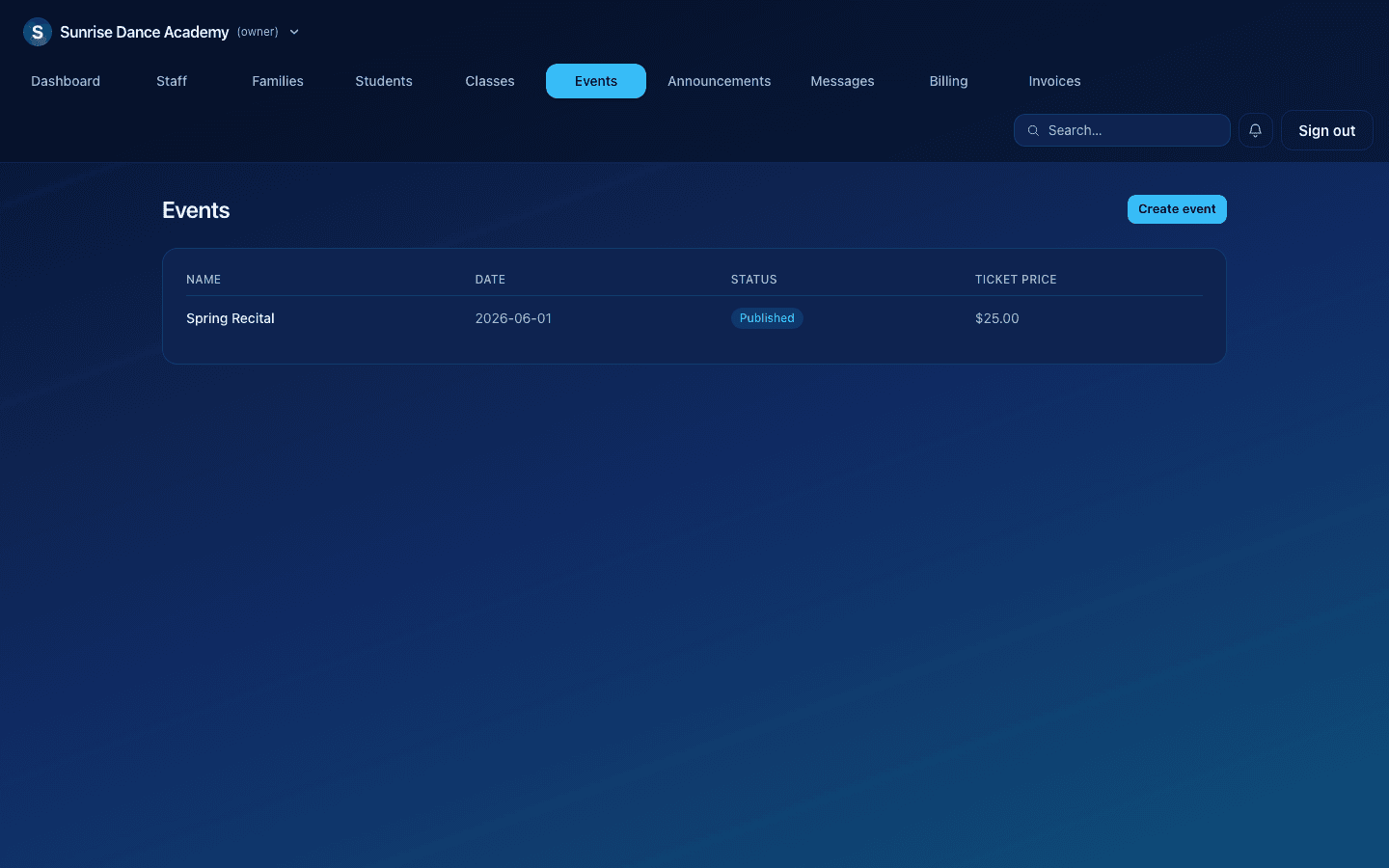Go to the Dashboard tab
The image size is (1389, 868).
[x=66, y=81]
